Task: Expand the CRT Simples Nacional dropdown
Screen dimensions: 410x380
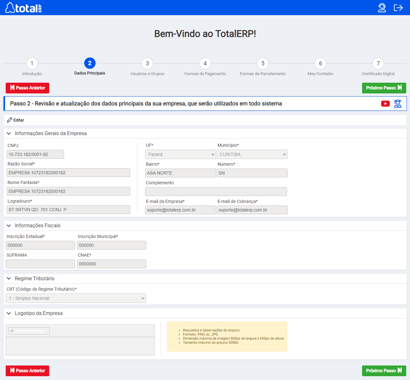Action: pyautogui.click(x=76, y=298)
